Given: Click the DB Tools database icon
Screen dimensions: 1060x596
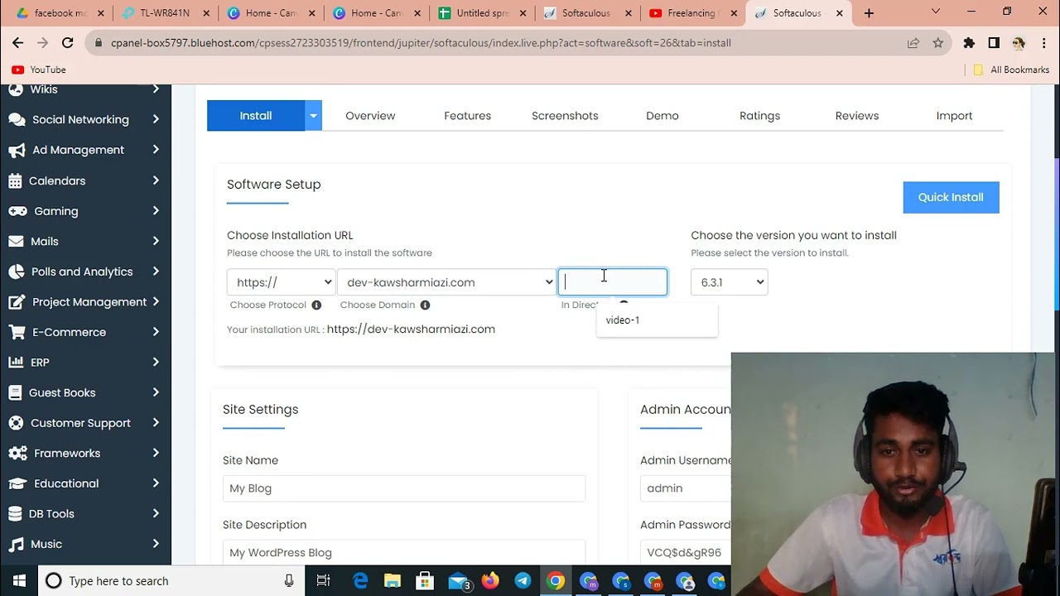Looking at the screenshot, I should pyautogui.click(x=15, y=514).
